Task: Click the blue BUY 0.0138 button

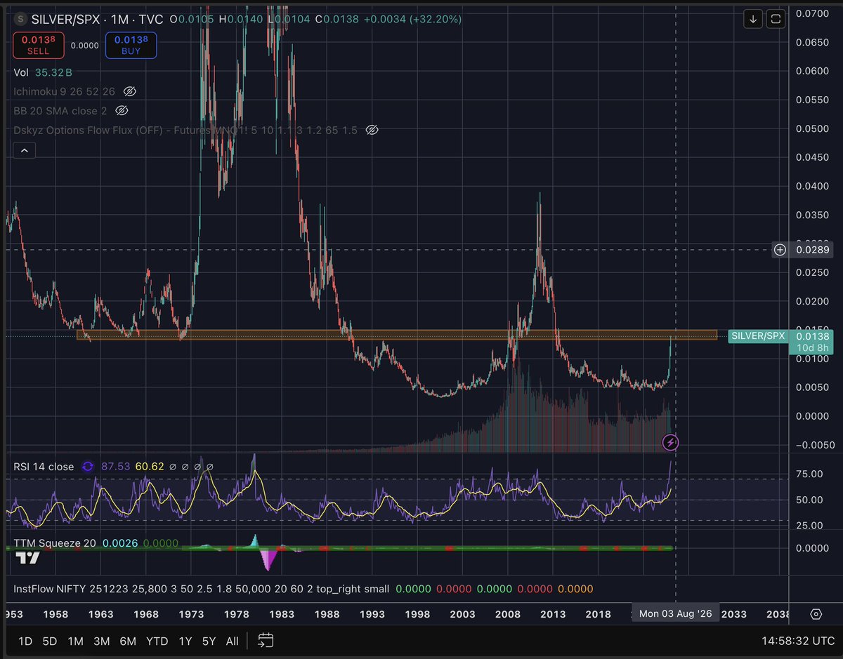Action: pos(131,46)
